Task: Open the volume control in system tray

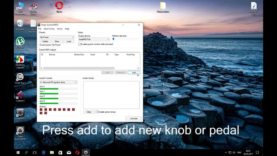Action: (234, 153)
